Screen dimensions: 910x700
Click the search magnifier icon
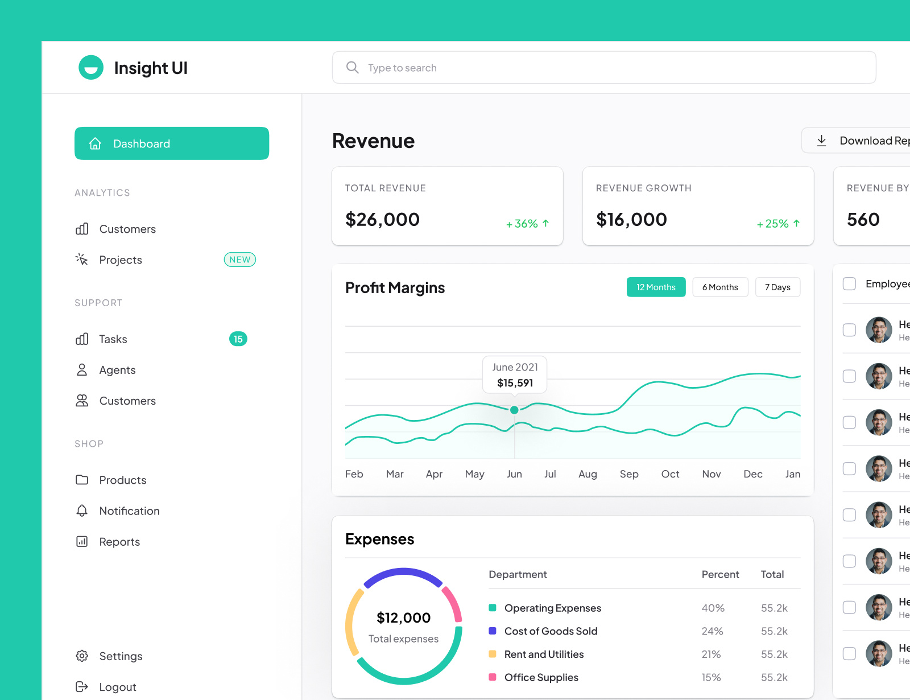pos(353,67)
